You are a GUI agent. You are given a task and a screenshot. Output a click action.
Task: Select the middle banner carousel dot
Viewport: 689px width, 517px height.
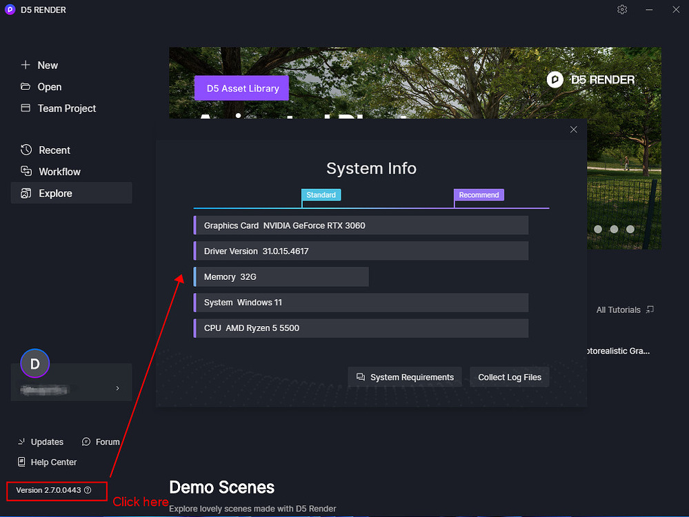pos(615,229)
